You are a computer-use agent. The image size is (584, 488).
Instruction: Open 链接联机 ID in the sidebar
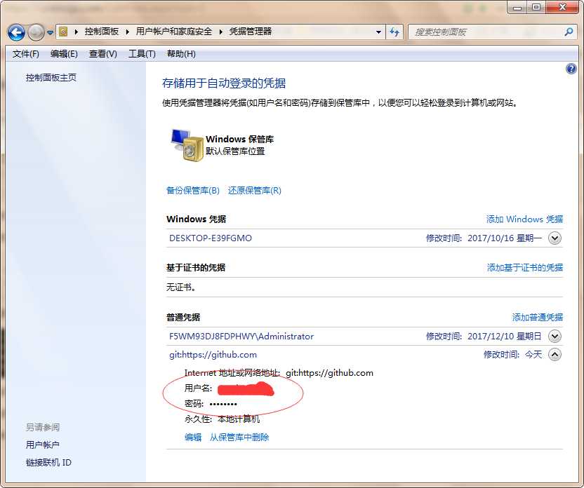click(x=48, y=463)
